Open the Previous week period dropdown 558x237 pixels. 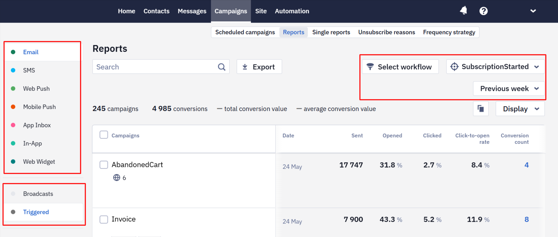click(x=509, y=89)
